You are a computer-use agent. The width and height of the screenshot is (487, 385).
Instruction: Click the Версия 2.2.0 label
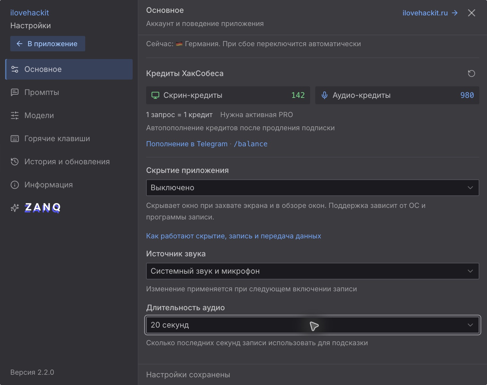[x=32, y=372]
